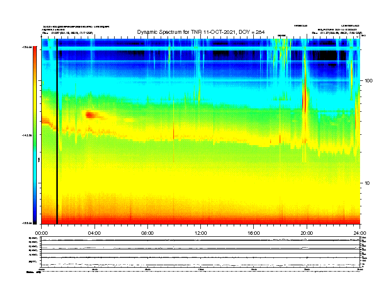Click the top-right position header text line
The image size is (388, 300).
tap(337, 33)
